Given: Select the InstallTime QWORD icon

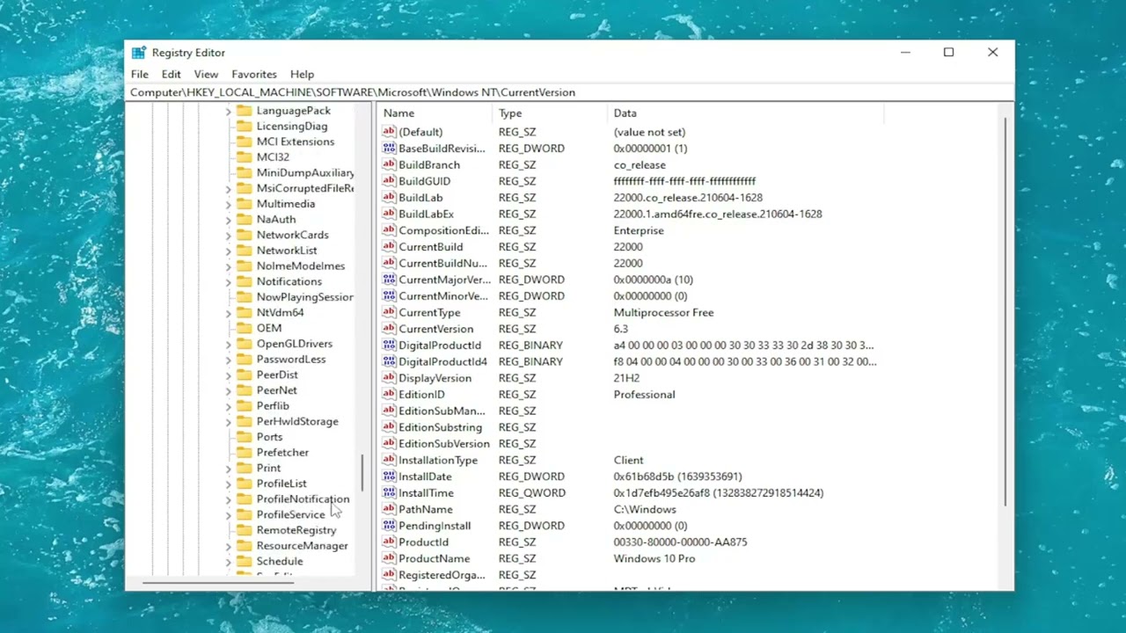Looking at the screenshot, I should point(390,493).
